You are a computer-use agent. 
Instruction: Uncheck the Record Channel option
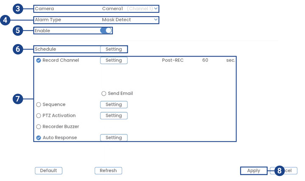coord(39,60)
